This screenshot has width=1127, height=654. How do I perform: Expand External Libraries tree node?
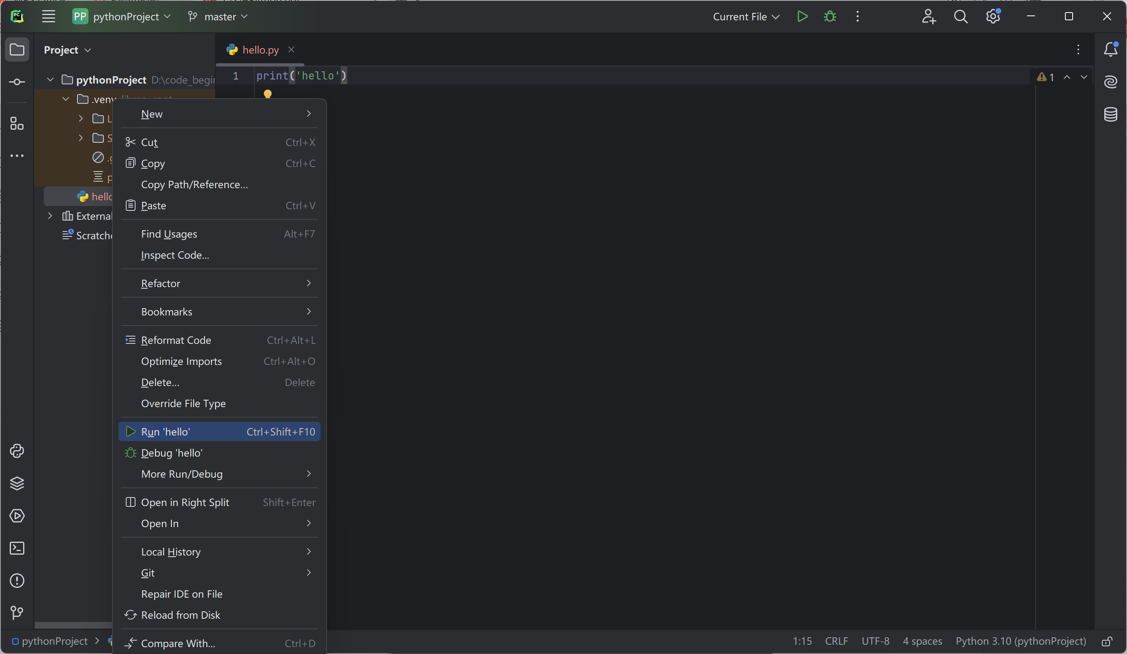click(50, 216)
